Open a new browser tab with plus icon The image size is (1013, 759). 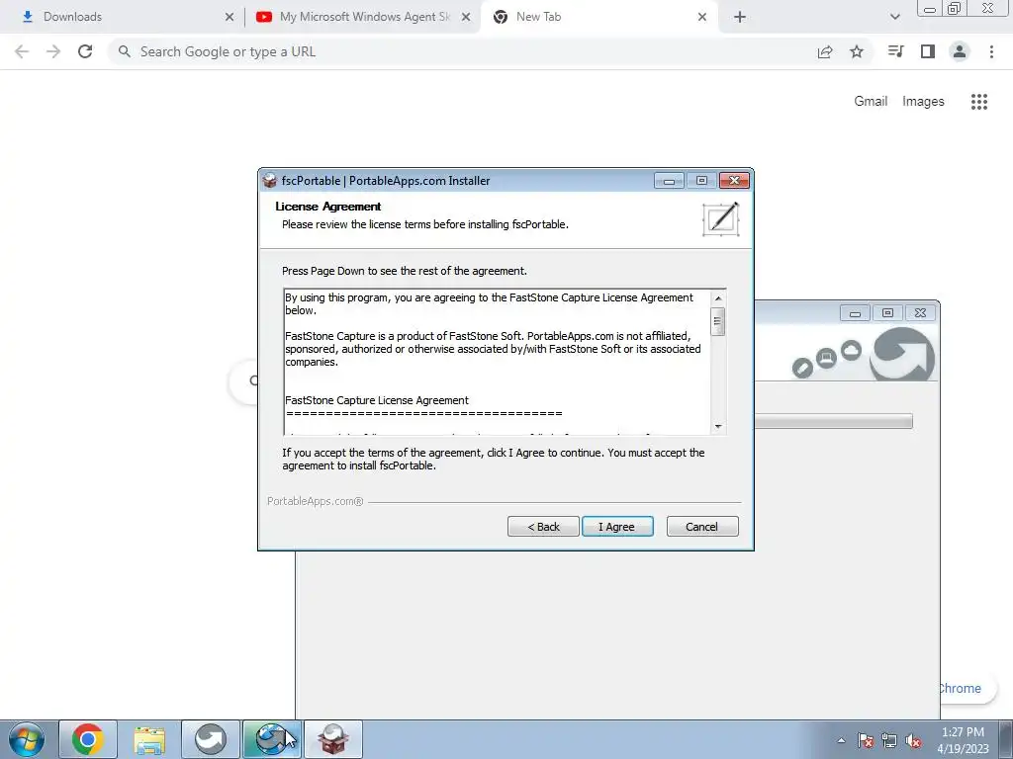(x=740, y=18)
